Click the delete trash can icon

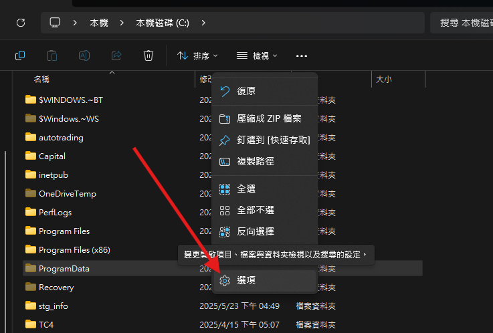[149, 55]
